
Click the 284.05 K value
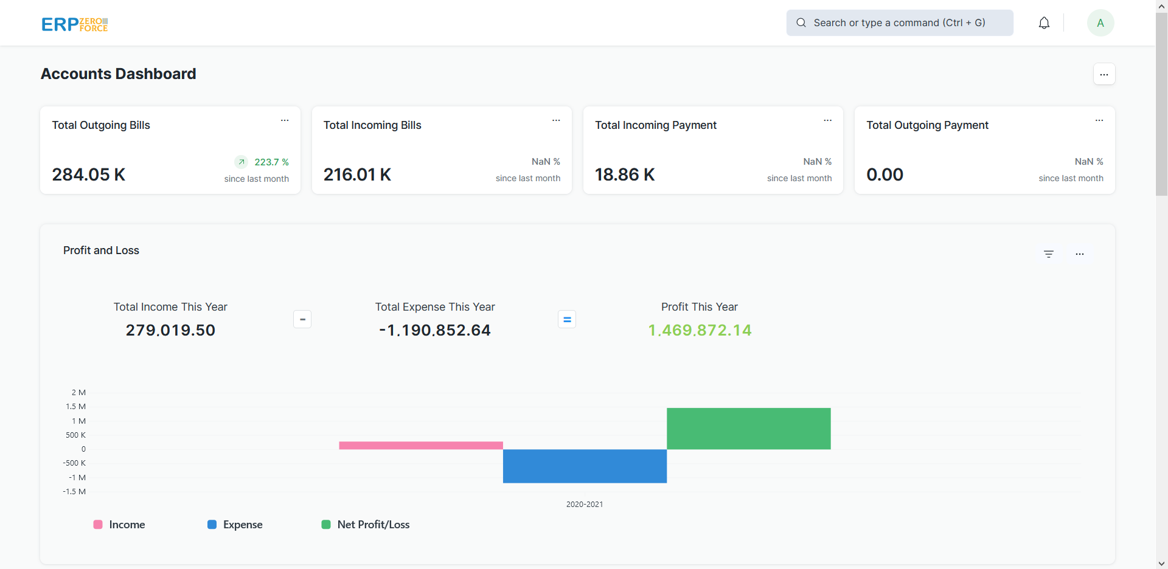pos(89,174)
